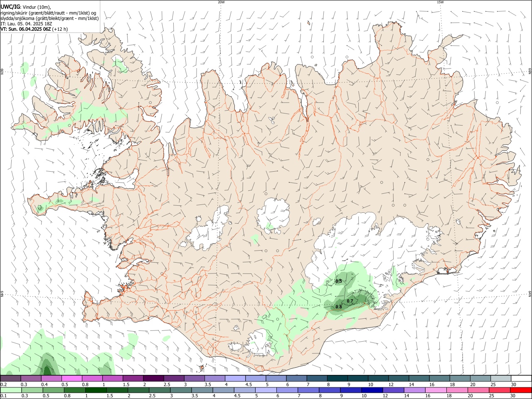532x399 pixels.
Task: Click the UWC/IG title text
Action: point(10,7)
